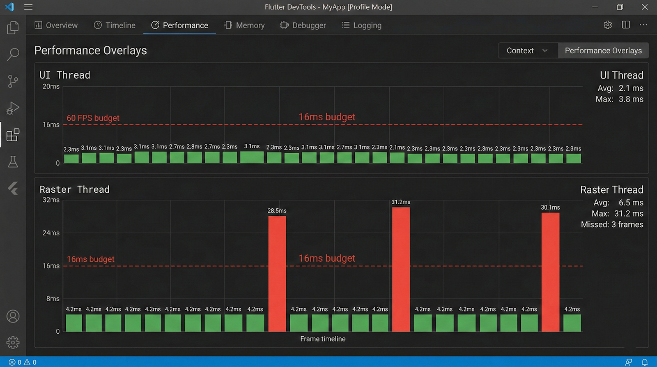Click the Performance Overlays button
The width and height of the screenshot is (657, 367).
point(603,51)
